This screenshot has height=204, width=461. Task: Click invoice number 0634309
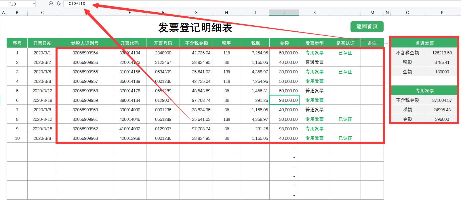[163, 72]
